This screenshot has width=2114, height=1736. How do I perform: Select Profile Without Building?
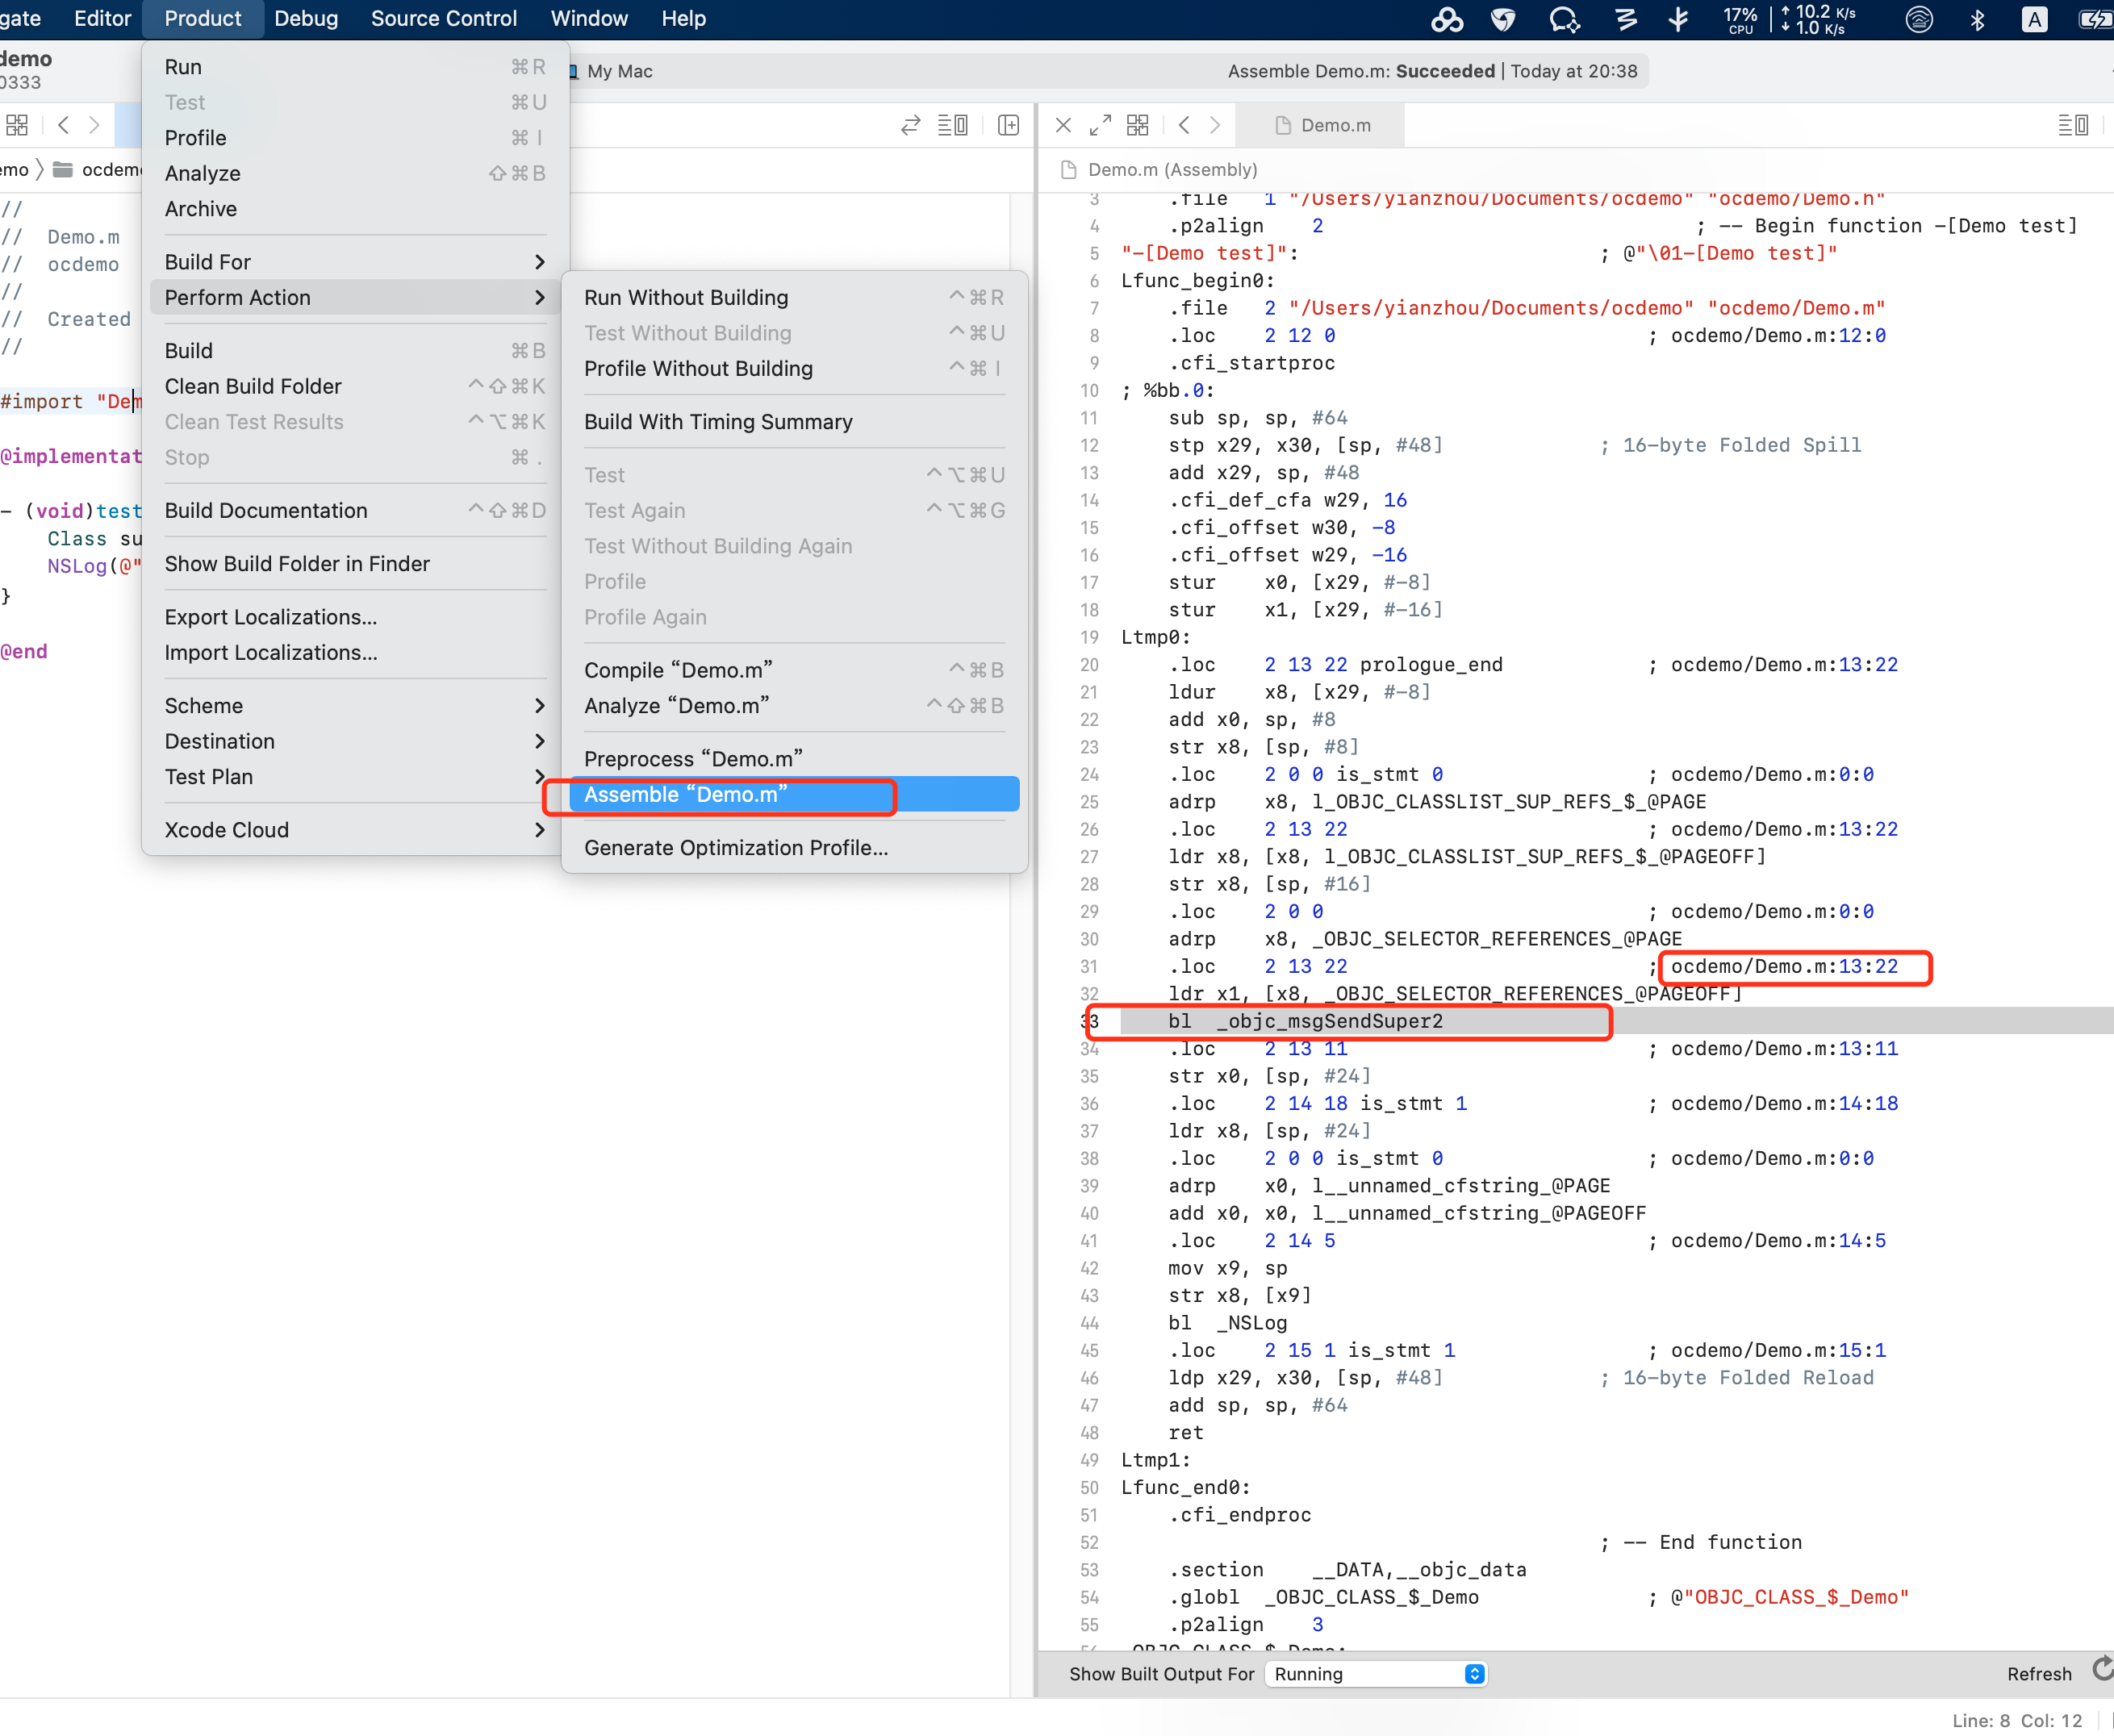coord(794,369)
